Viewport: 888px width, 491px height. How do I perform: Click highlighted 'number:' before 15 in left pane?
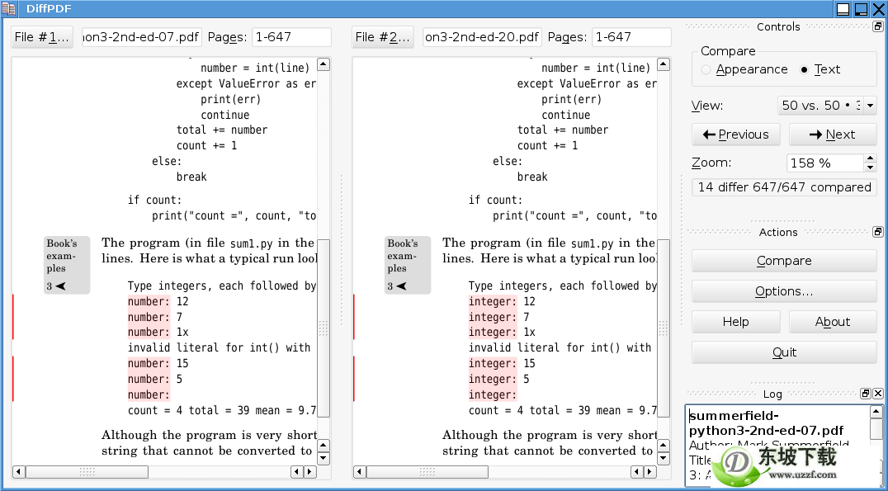coord(149,363)
